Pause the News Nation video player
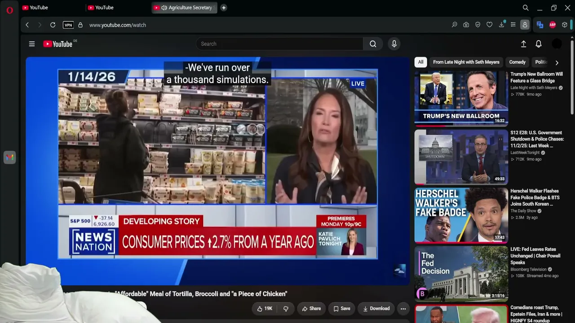Viewport: 575px width, 323px height. click(x=217, y=170)
